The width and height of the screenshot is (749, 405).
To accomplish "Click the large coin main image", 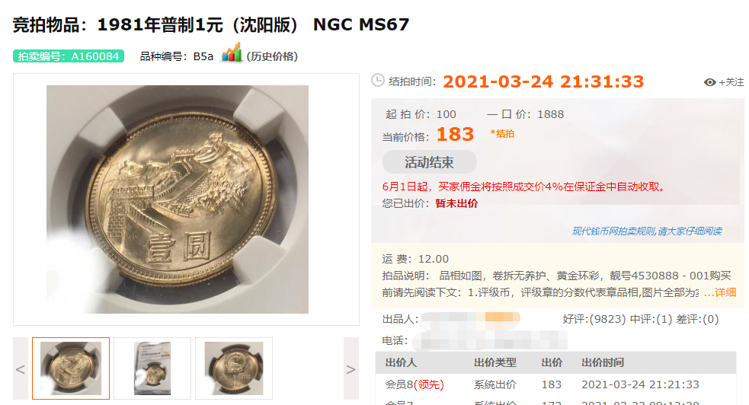I will point(178,199).
